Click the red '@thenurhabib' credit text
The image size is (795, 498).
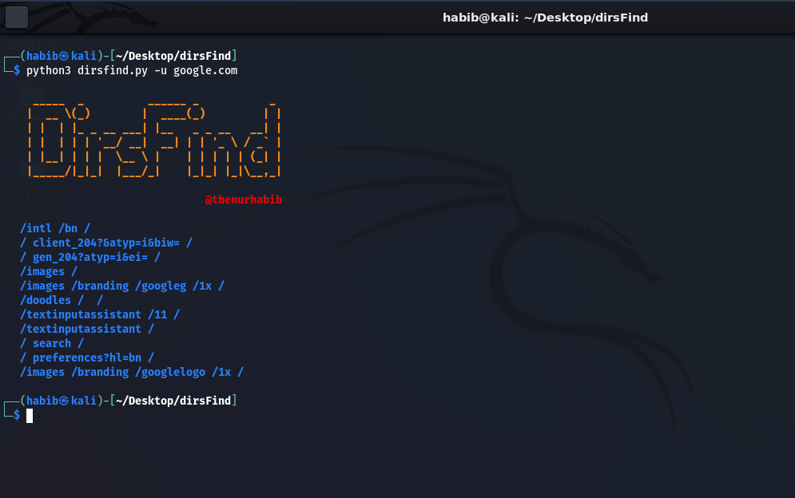coord(244,200)
